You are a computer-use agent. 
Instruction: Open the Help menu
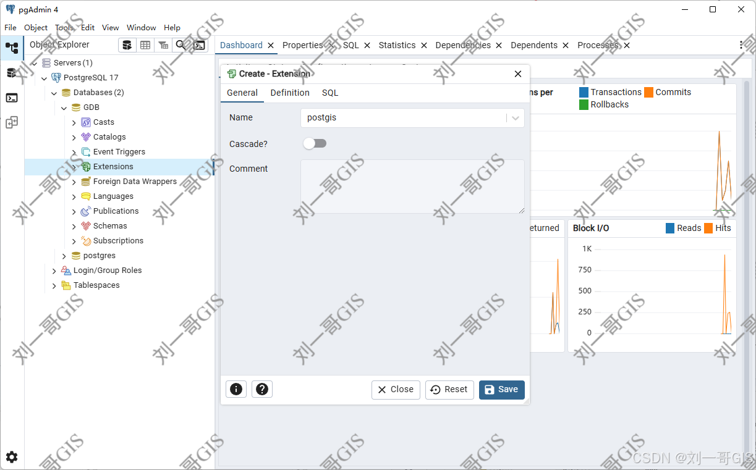tap(172, 27)
